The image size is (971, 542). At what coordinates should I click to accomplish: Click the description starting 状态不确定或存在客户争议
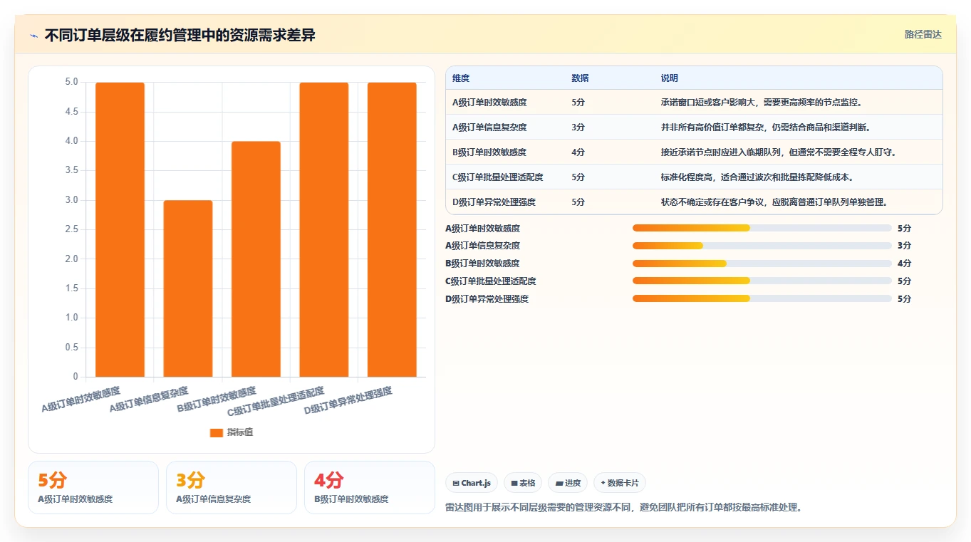pyautogui.click(x=774, y=202)
